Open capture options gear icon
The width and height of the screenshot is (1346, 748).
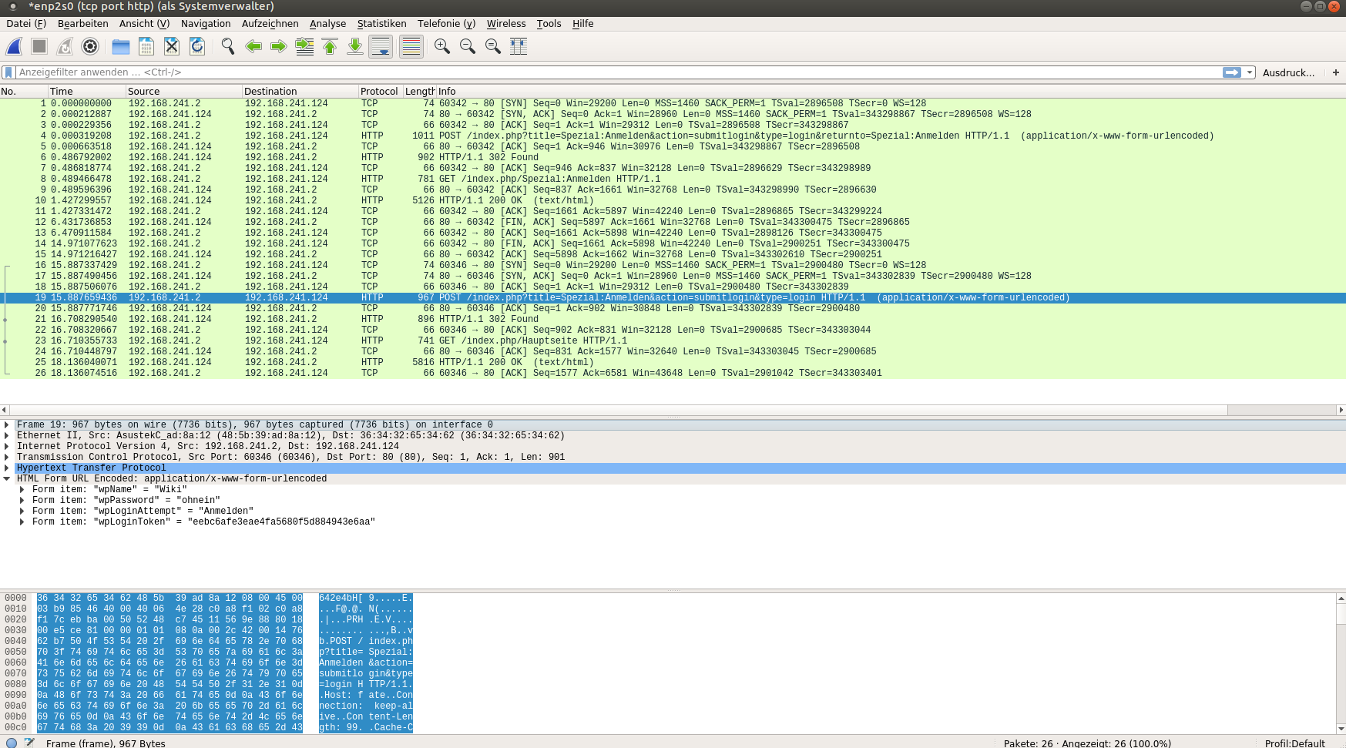click(x=90, y=47)
